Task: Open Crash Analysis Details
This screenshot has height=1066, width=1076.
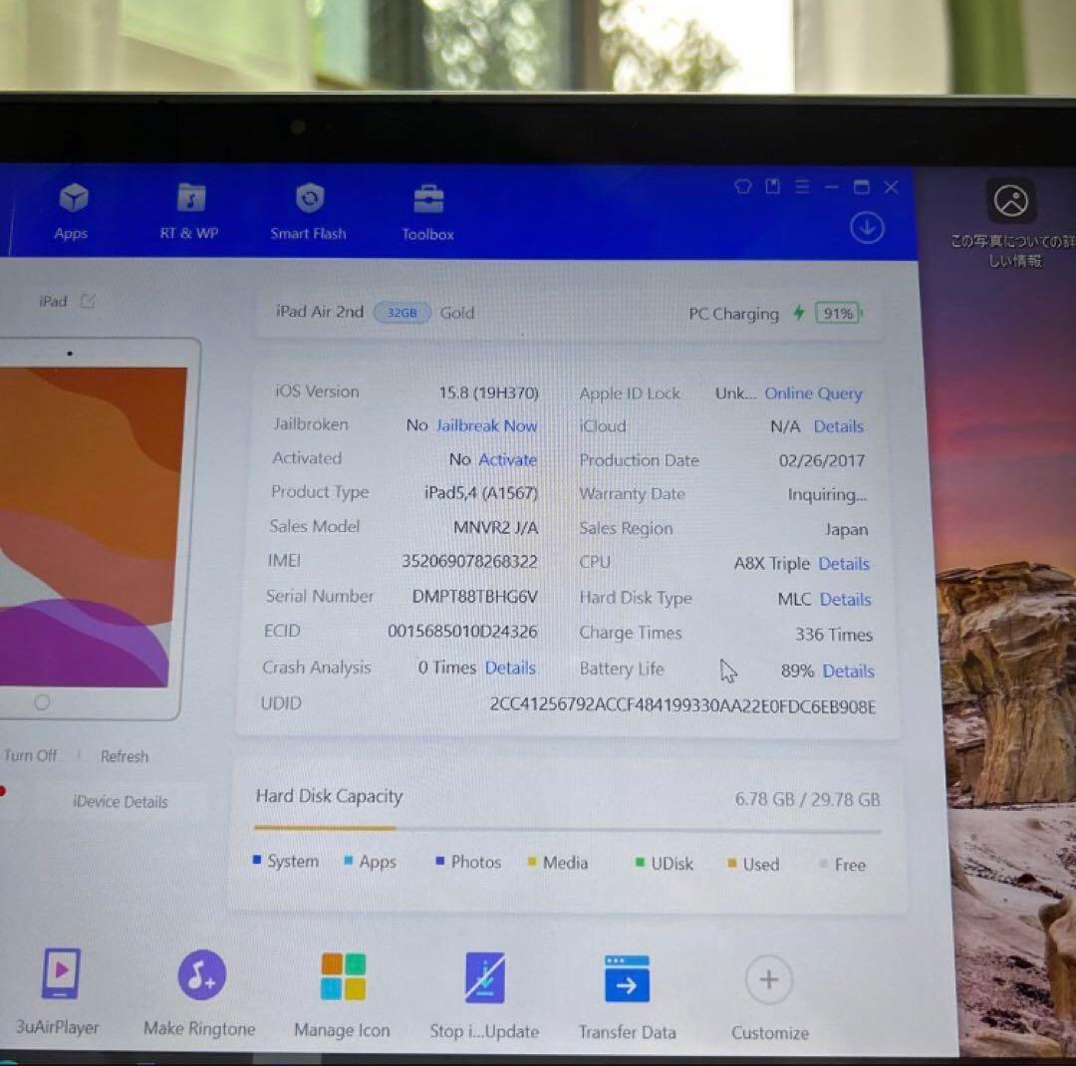Action: tap(510, 667)
